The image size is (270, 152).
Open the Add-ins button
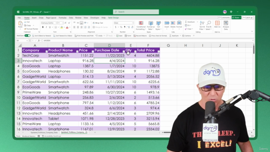[x=217, y=24]
